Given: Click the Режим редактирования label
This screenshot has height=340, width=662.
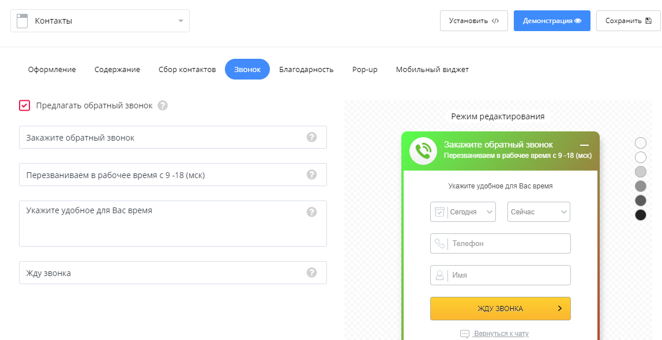Looking at the screenshot, I should click(498, 116).
